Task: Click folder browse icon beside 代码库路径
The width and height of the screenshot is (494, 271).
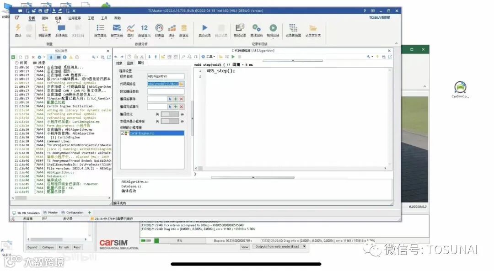Action: pos(182,84)
